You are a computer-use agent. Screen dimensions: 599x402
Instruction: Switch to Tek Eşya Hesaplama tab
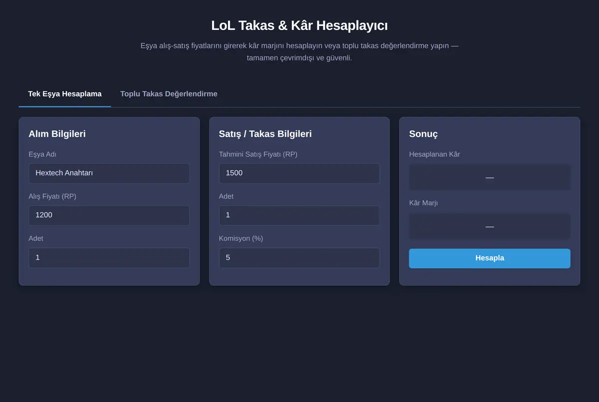tap(65, 94)
